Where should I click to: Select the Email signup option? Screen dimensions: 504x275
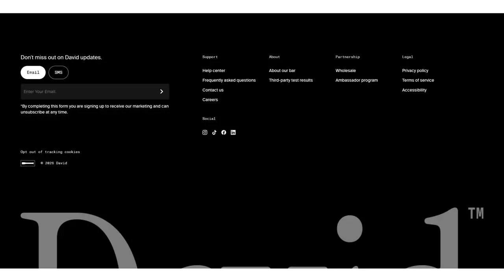coord(33,72)
